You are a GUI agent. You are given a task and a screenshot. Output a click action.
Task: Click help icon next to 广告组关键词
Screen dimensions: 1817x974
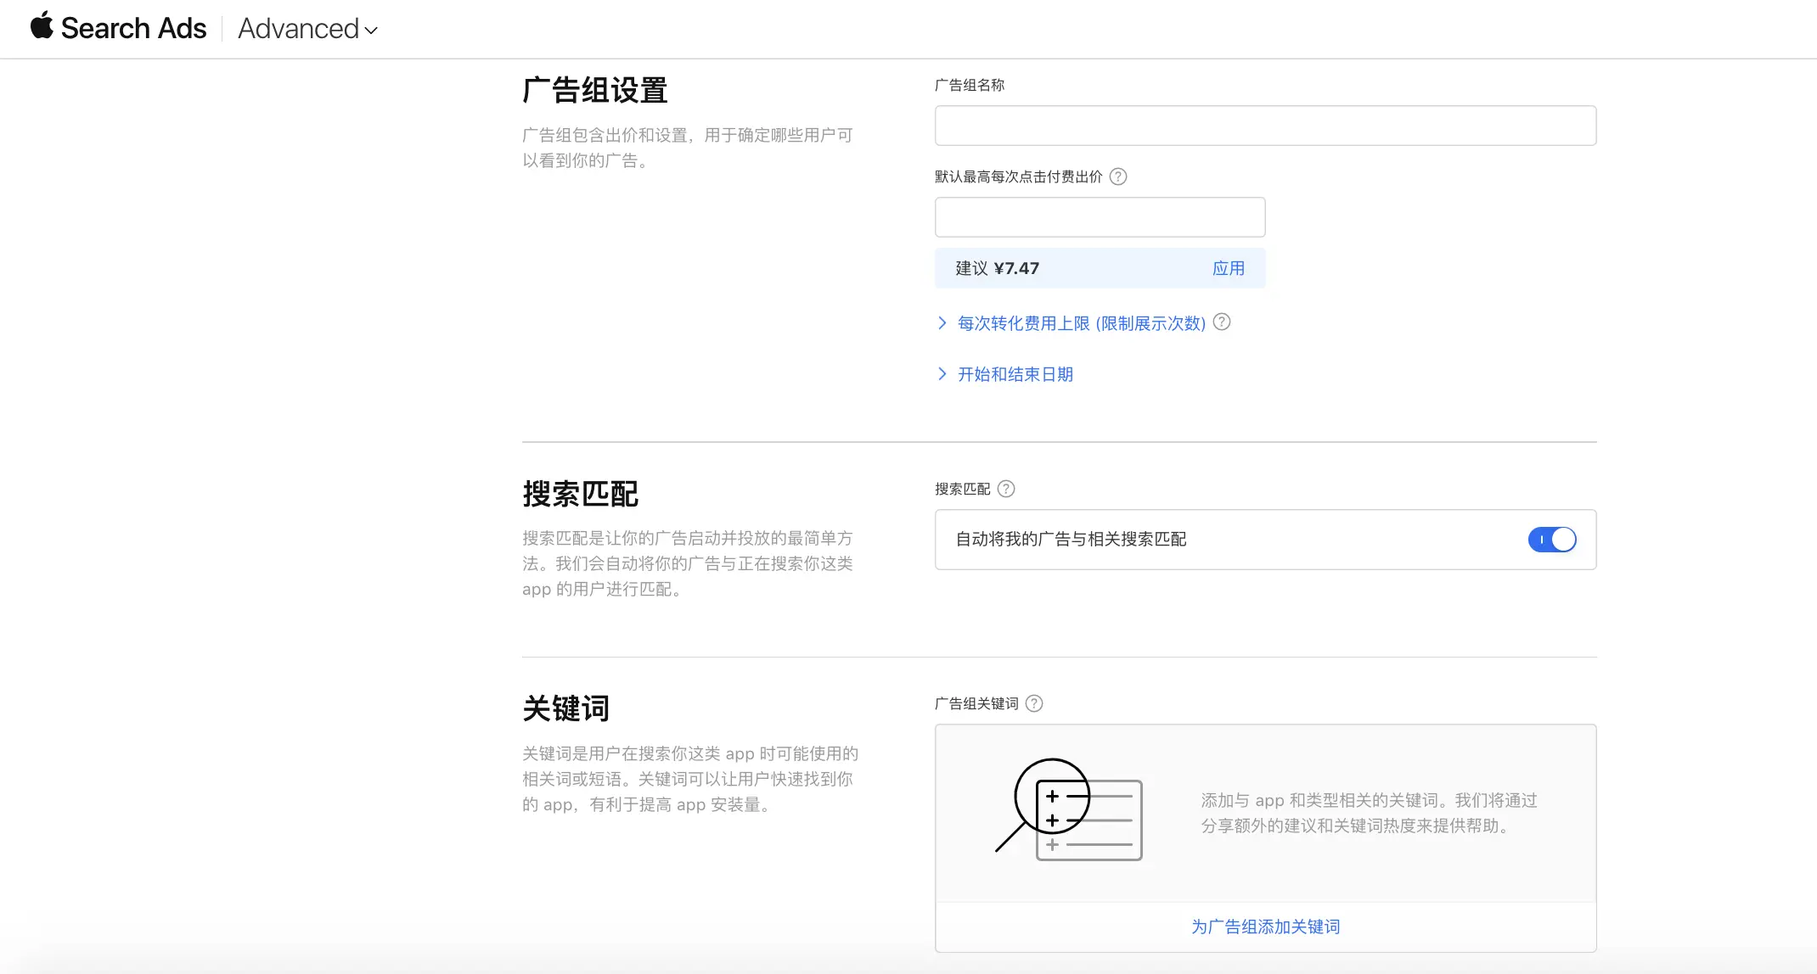[1034, 703]
